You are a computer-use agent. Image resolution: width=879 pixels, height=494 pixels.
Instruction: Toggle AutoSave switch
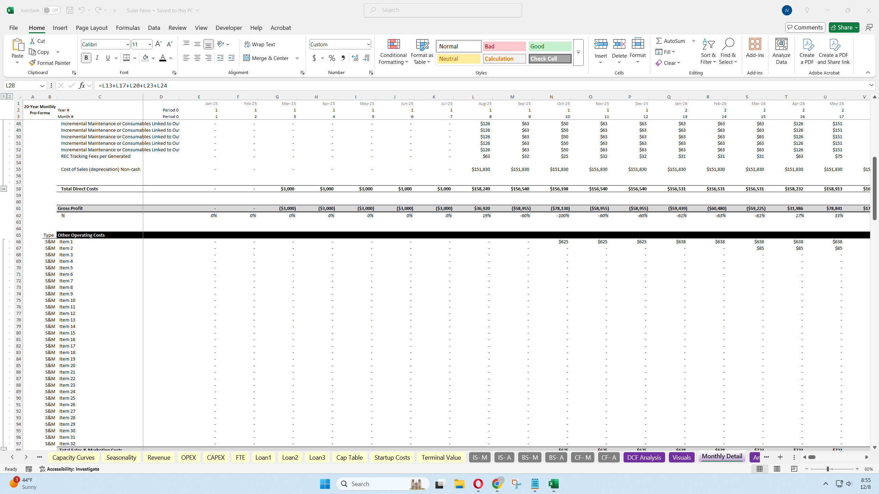click(52, 10)
